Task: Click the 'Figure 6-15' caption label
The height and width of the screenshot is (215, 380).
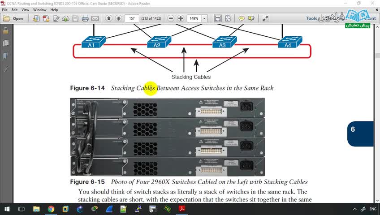Action: coord(87,182)
